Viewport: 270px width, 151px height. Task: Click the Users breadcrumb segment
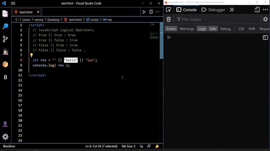pyautogui.click(x=26, y=20)
